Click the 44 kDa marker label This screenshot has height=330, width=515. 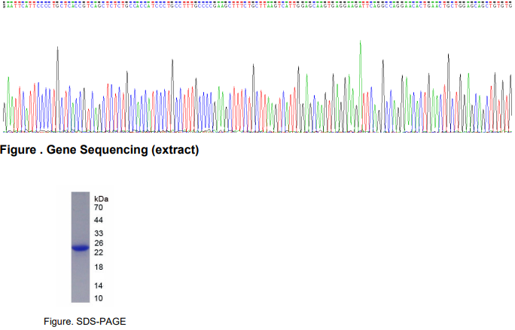point(98,220)
